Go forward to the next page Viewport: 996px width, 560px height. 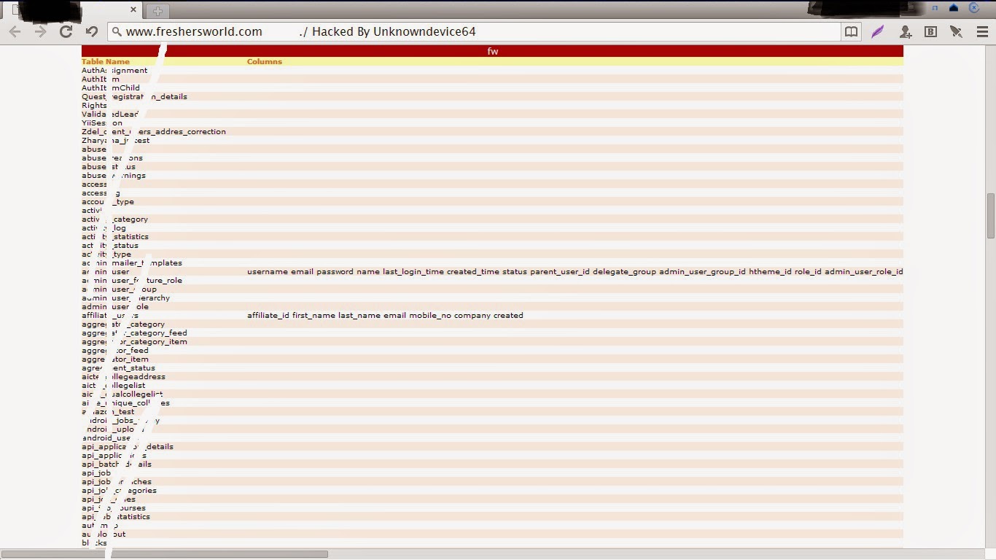click(40, 31)
